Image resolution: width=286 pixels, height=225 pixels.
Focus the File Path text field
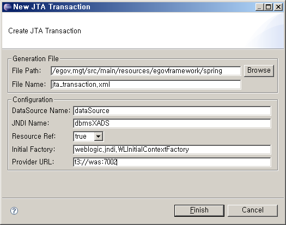coord(146,71)
